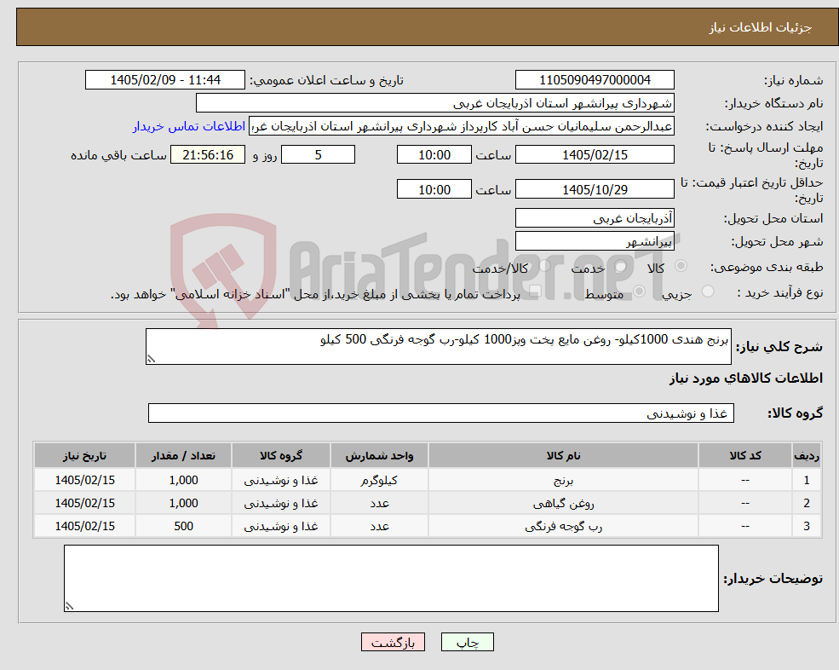Click row number 3 cell

807,527
